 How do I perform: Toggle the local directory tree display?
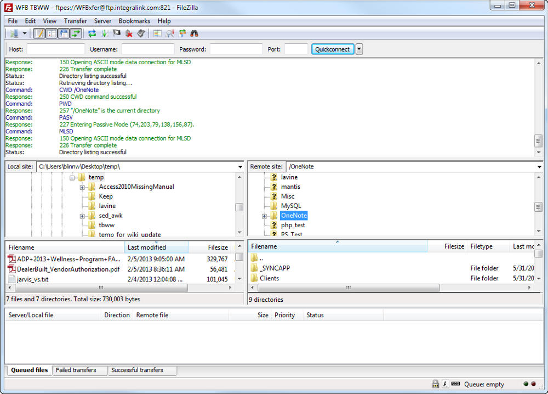click(52, 33)
